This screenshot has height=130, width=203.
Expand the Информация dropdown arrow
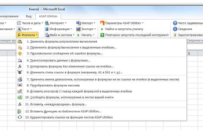tap(71, 29)
